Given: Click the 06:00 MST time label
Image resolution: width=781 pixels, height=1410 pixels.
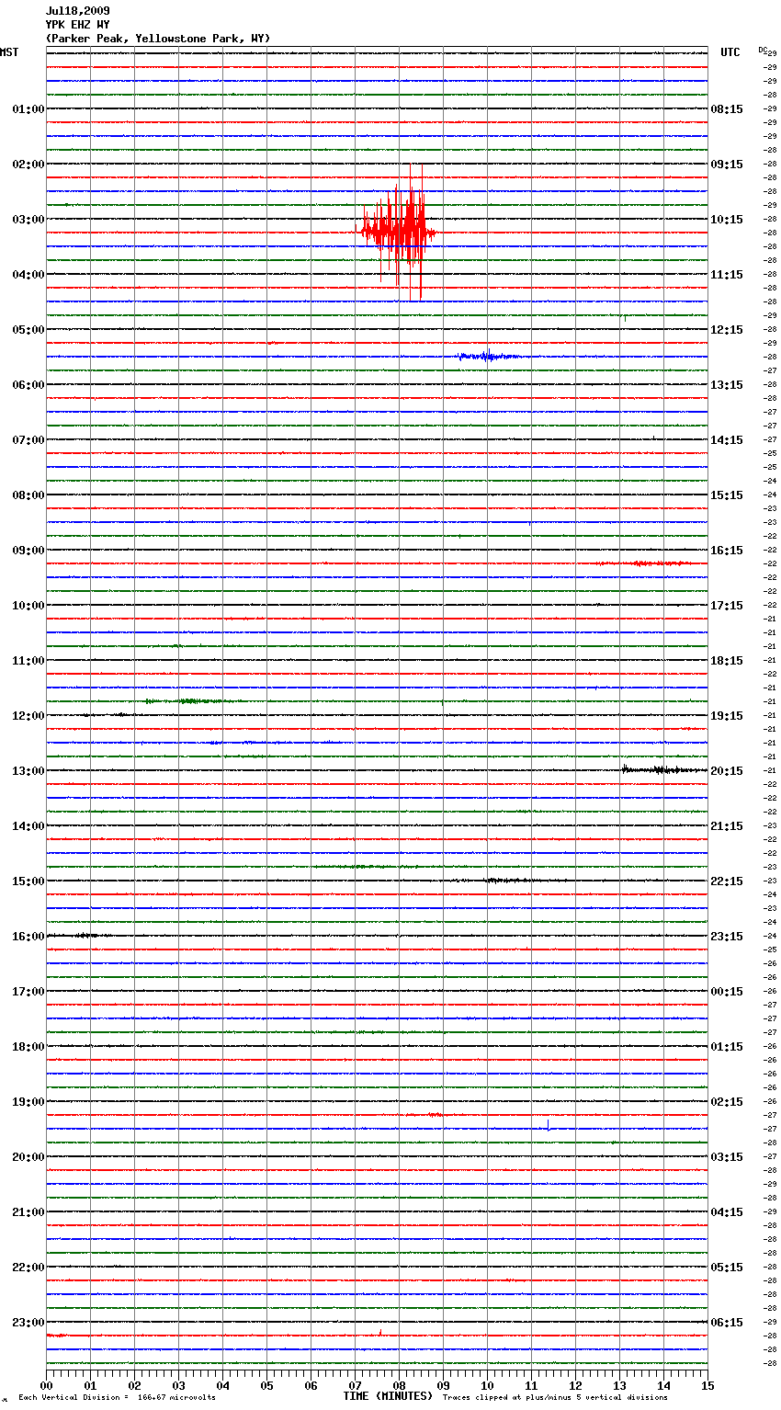Looking at the screenshot, I should (x=28, y=385).
